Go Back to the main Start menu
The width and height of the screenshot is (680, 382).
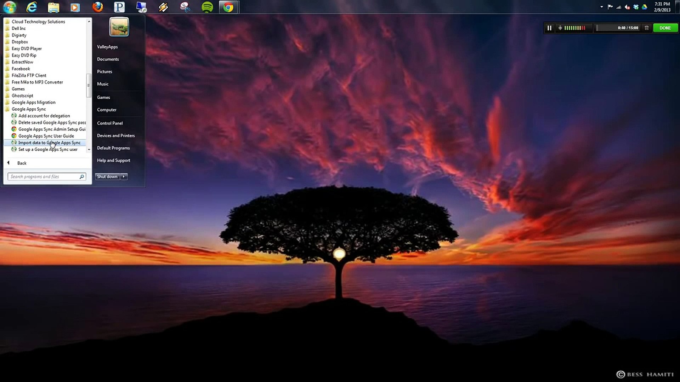(x=22, y=163)
